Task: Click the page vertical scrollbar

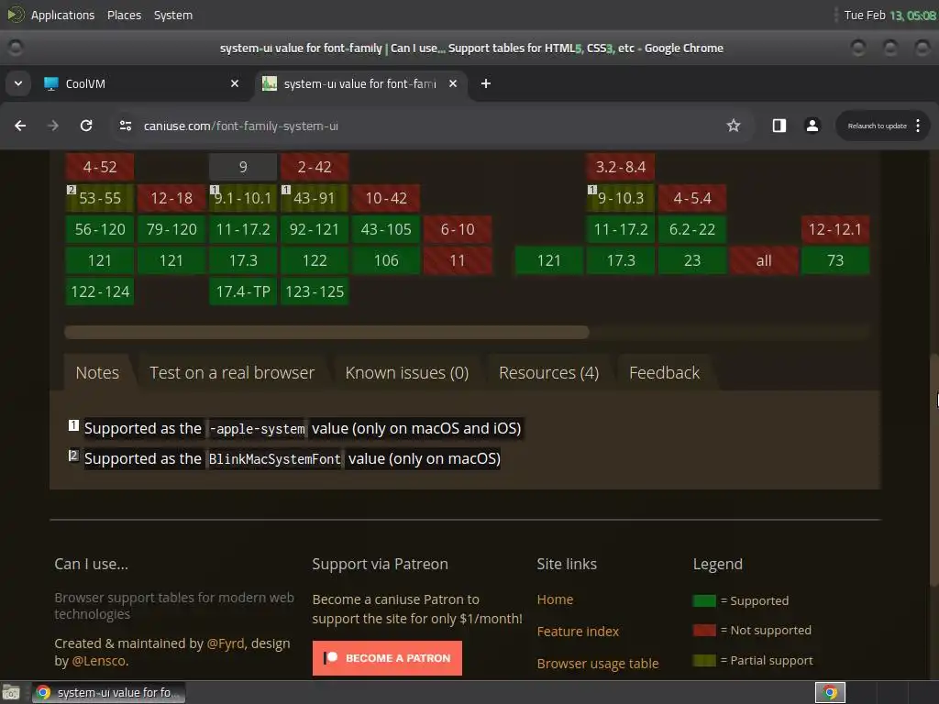Action: [934, 470]
